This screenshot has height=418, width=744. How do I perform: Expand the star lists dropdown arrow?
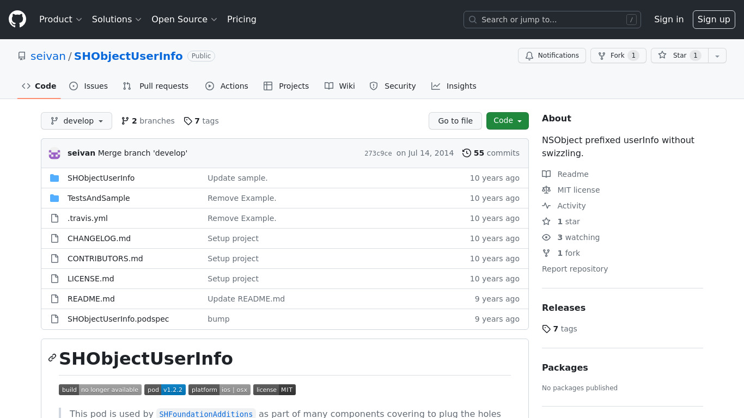click(717, 56)
